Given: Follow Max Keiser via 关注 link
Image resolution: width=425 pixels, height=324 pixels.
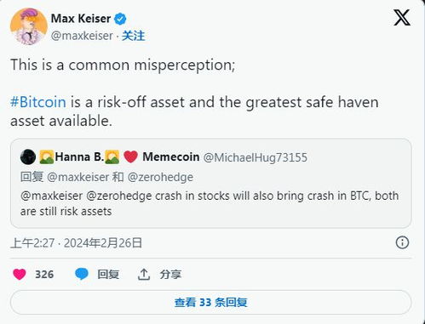Looking at the screenshot, I should point(134,36).
